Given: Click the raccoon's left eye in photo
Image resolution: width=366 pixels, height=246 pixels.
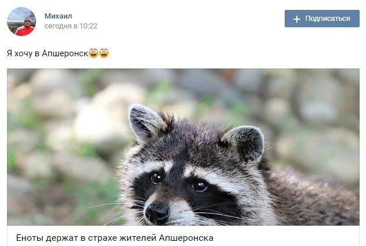Looking at the screenshot, I should (x=157, y=178).
